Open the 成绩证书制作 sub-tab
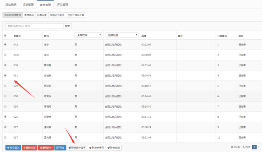Viewport: 262px width, 152px height. pyautogui.click(x=57, y=15)
